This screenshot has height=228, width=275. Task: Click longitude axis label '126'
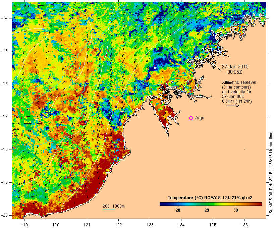click(244, 225)
